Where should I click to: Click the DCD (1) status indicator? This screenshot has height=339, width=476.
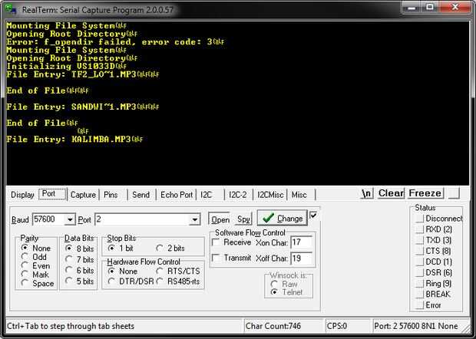[420, 262]
